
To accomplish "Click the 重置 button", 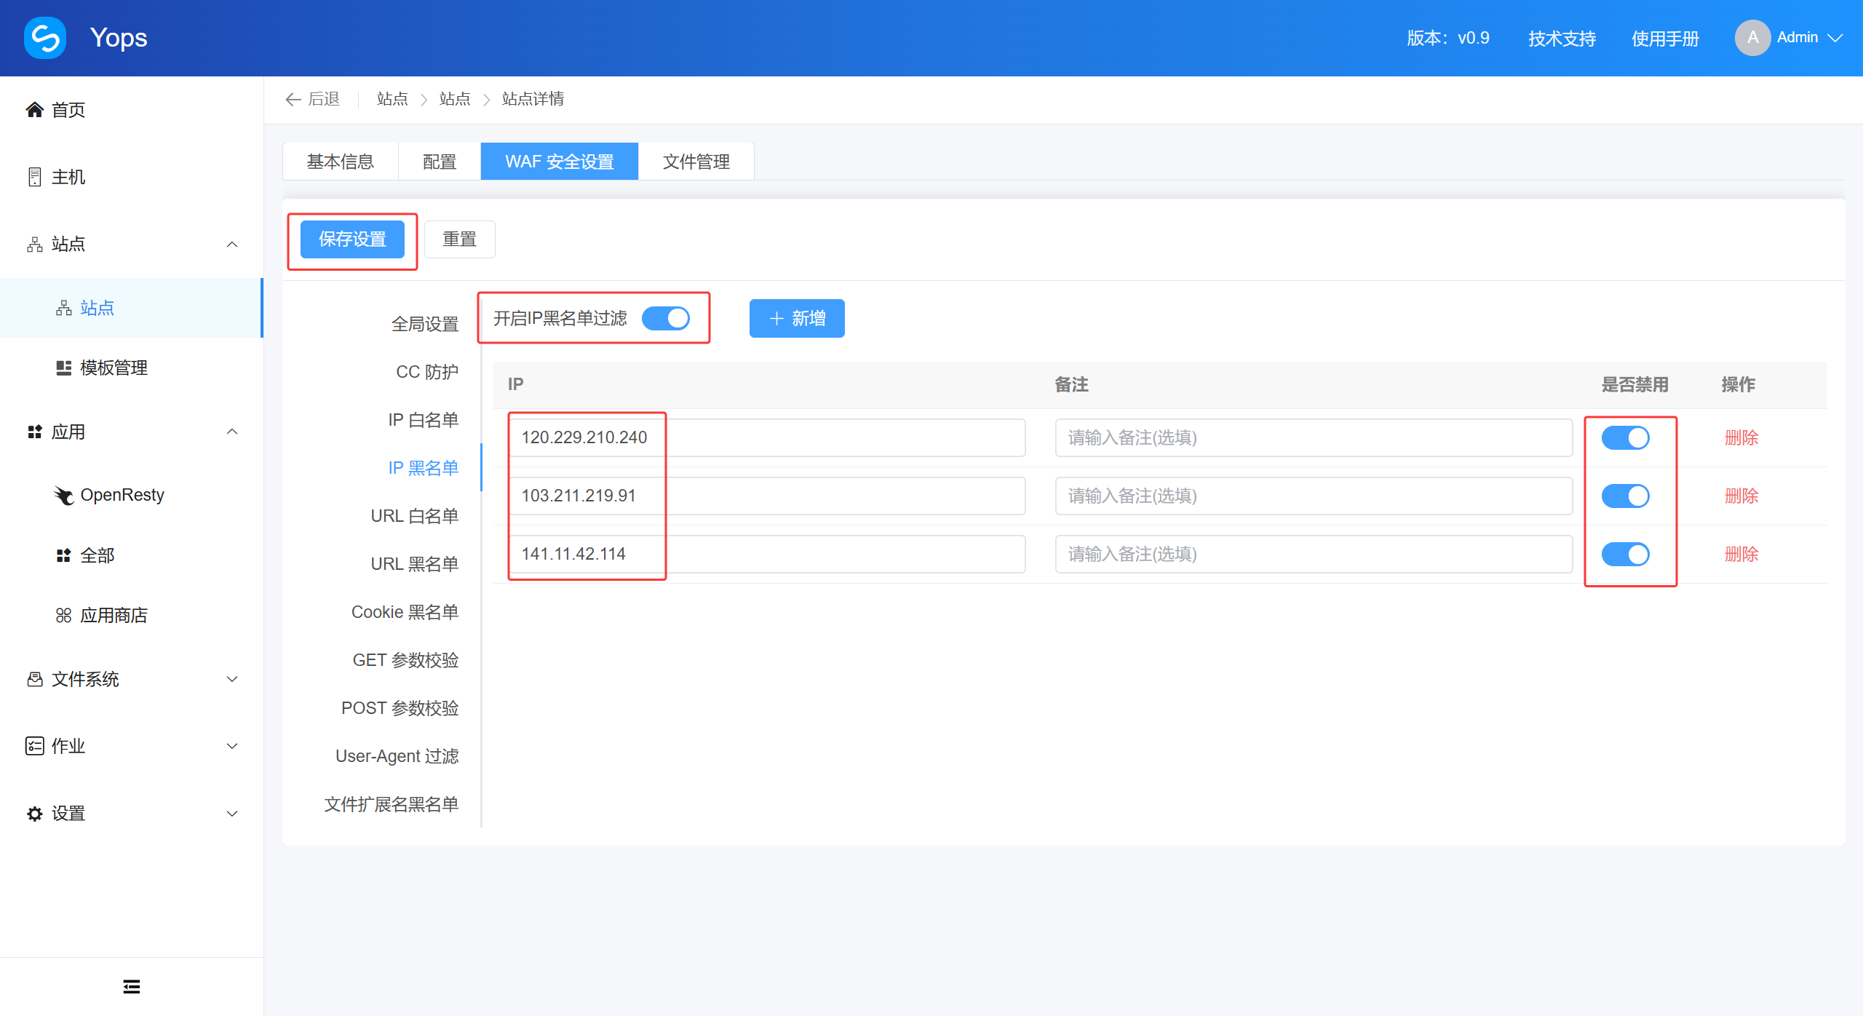I will tap(460, 239).
